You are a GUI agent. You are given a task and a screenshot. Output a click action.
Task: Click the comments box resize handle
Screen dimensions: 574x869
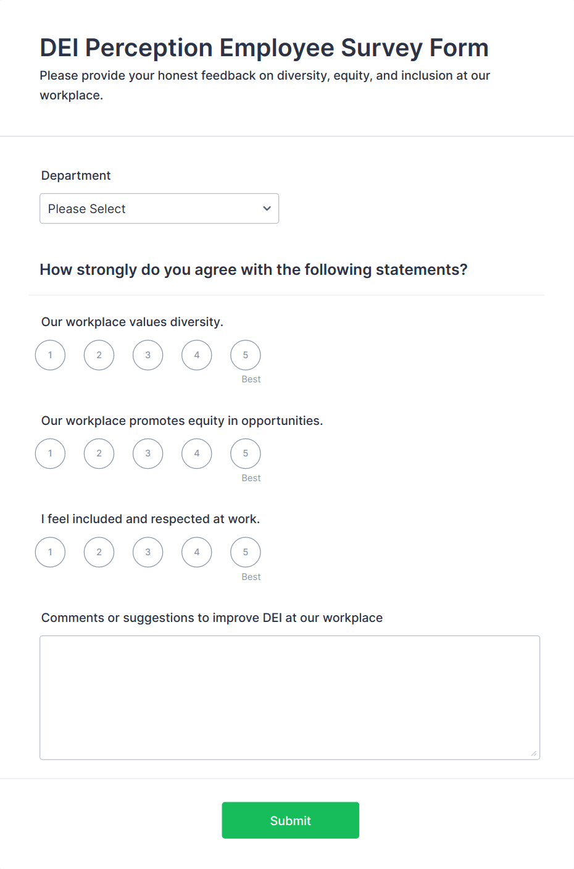click(534, 754)
